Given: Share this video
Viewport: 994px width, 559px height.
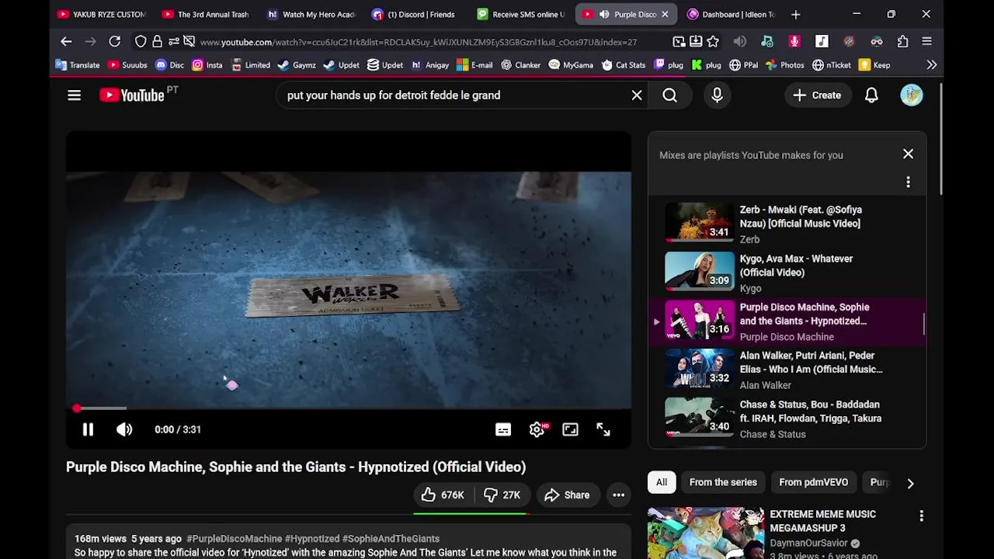Looking at the screenshot, I should (567, 495).
